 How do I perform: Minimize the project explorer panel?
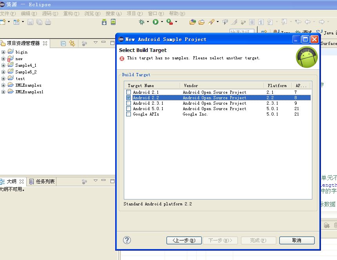click(x=103, y=42)
